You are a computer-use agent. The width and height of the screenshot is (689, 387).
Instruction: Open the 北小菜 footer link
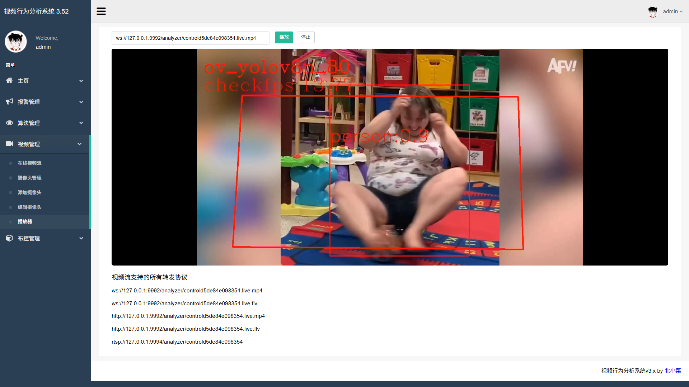pyautogui.click(x=672, y=371)
